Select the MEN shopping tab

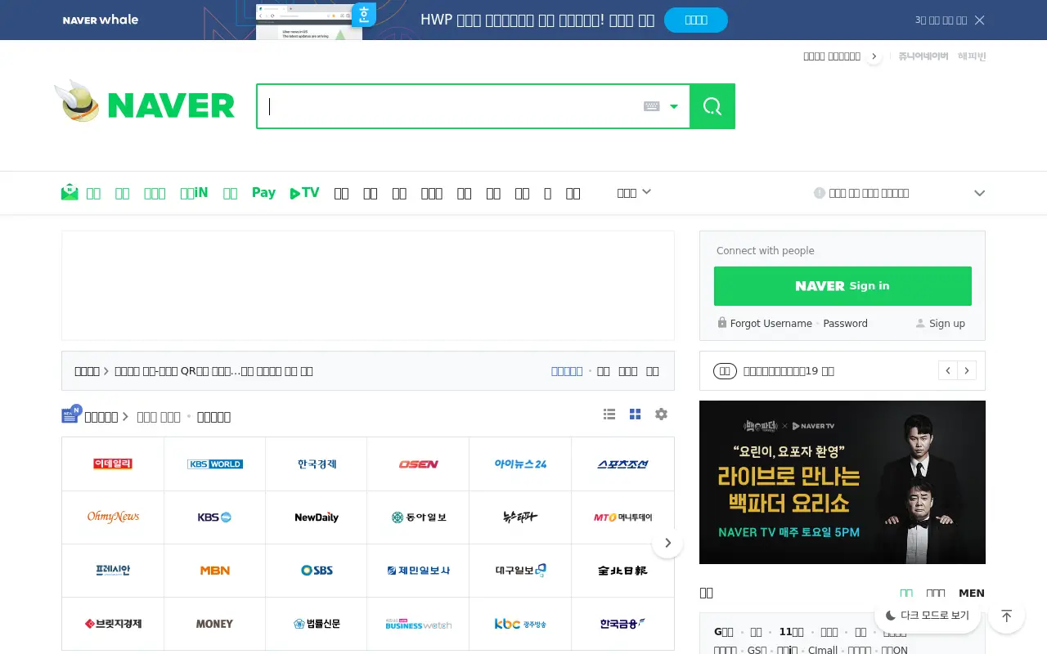[972, 593]
